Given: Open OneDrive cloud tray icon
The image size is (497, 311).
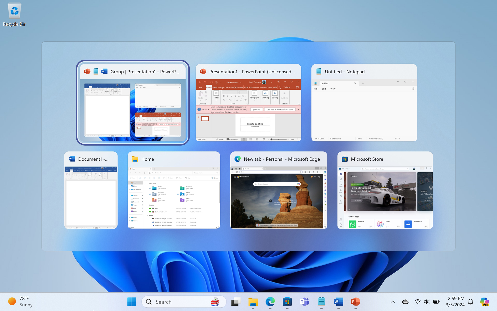Looking at the screenshot, I should pyautogui.click(x=405, y=302).
